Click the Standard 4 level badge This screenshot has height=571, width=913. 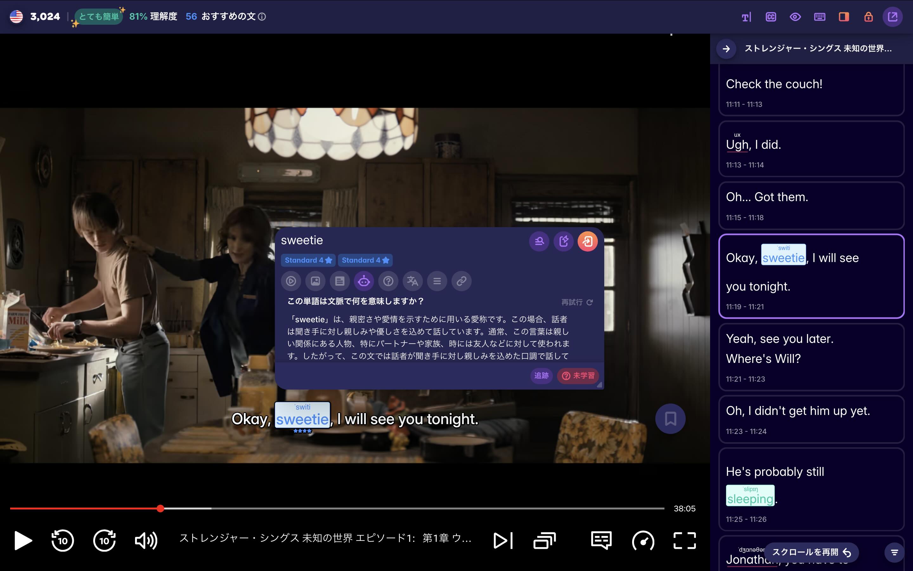[x=308, y=260]
